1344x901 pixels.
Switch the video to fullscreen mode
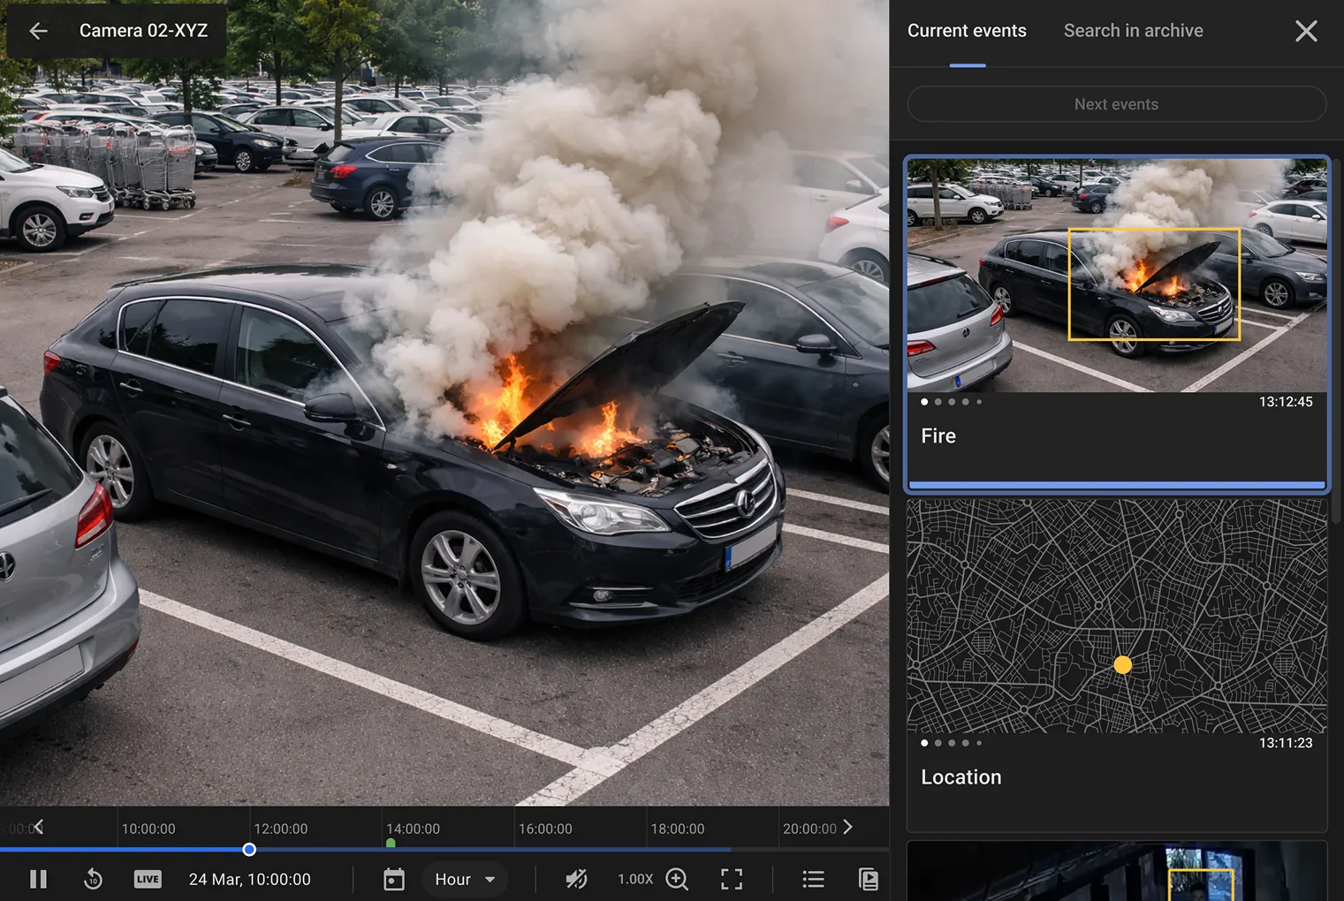pyautogui.click(x=732, y=879)
